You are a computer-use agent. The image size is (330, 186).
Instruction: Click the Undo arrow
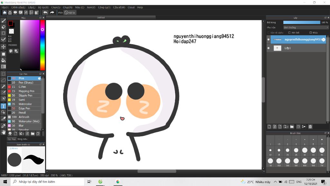pyautogui.click(x=45, y=13)
